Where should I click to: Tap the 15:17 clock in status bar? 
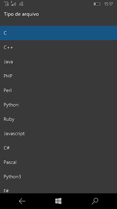[x=108, y=4]
